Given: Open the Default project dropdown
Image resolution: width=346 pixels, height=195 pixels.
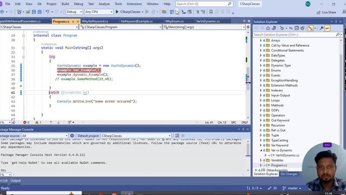Looking at the screenshot, I should (136, 136).
